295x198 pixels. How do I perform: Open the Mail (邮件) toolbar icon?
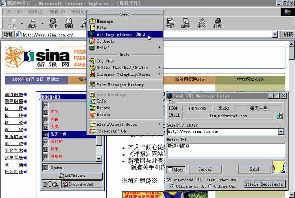pos(186,23)
